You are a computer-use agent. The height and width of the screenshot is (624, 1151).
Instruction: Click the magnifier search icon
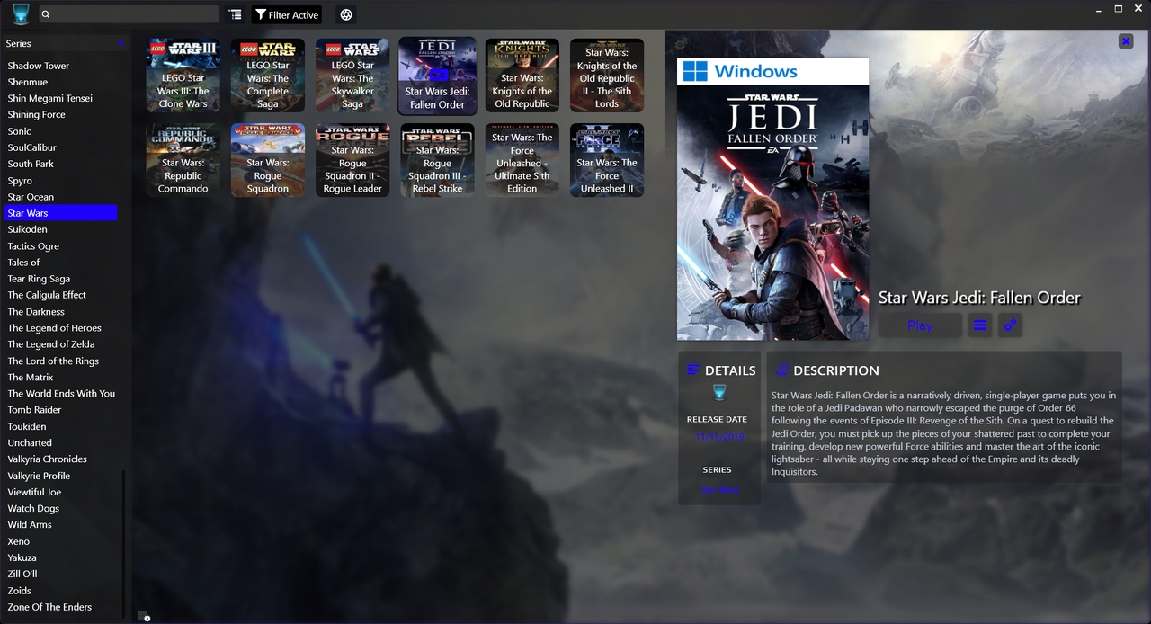click(x=46, y=14)
